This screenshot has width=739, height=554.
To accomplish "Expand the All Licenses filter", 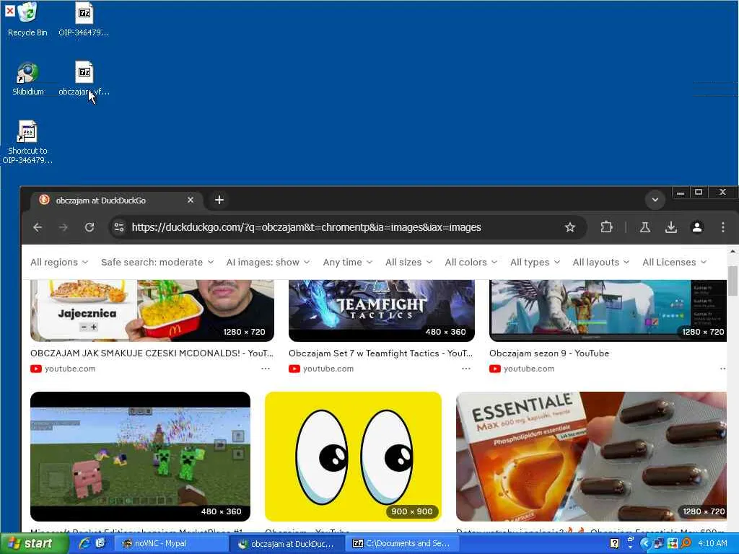I will tap(675, 263).
